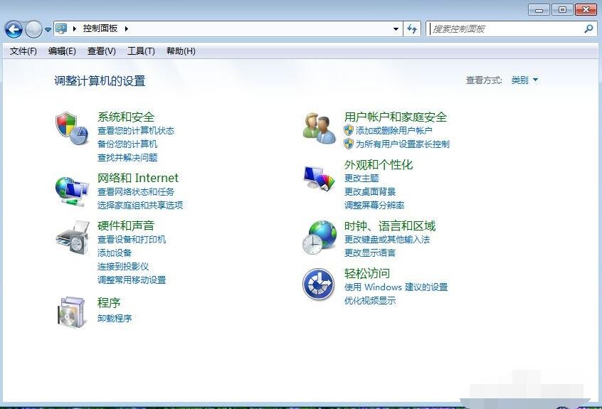Screen dimensions: 602x409
Task: Open the 轻松访问 heading
Action: [x=367, y=274]
